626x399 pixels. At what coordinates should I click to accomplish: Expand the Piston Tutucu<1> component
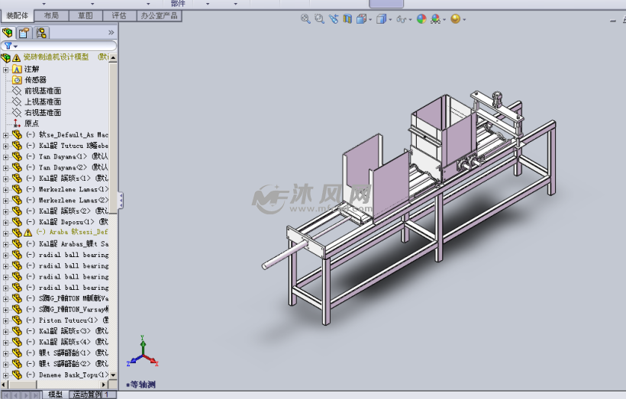coord(6,320)
